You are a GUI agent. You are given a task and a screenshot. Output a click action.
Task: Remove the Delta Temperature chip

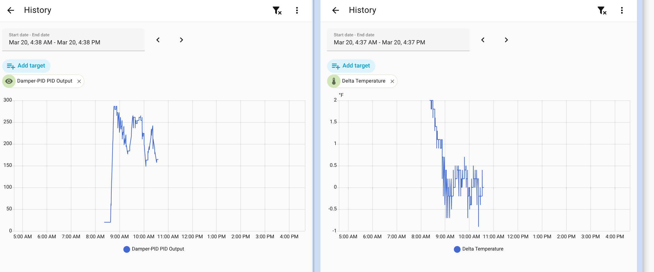[x=392, y=81]
